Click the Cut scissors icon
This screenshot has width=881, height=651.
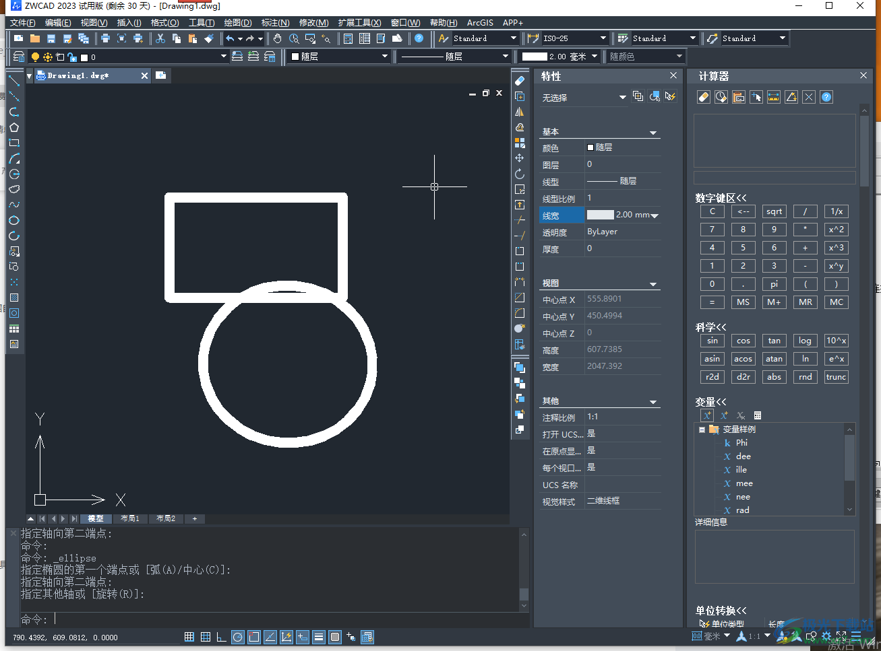tap(160, 38)
